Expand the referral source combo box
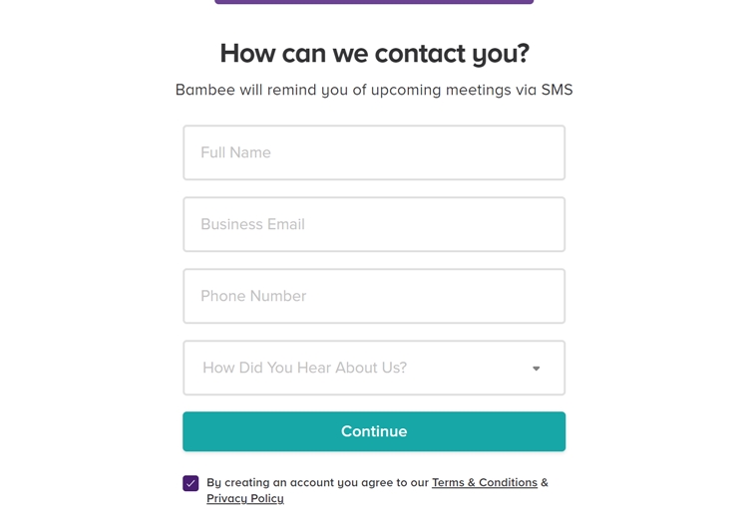The height and width of the screenshot is (513, 748). tap(374, 368)
